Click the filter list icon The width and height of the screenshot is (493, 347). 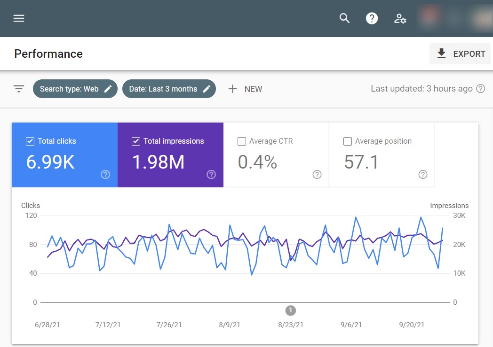pos(19,89)
